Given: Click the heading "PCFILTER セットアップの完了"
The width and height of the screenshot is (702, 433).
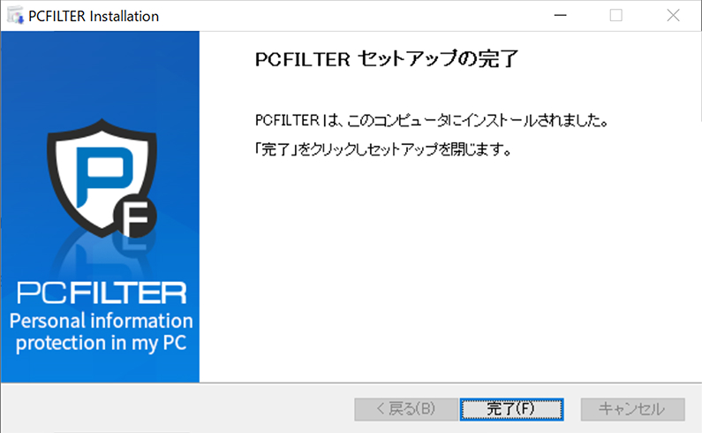Looking at the screenshot, I should pyautogui.click(x=384, y=60).
